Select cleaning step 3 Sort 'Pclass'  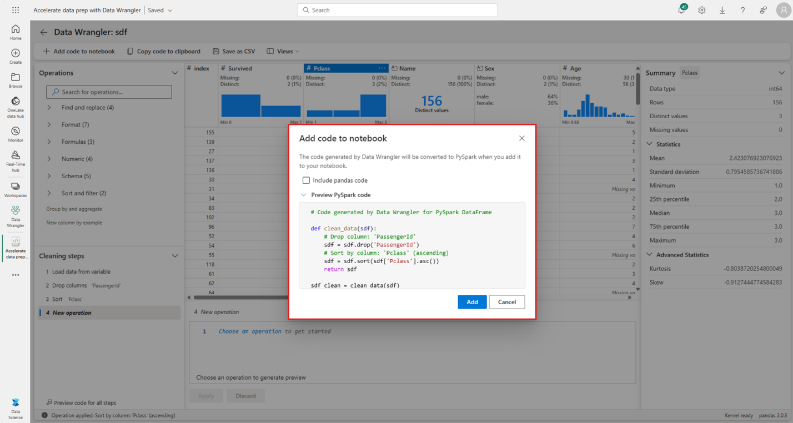[x=109, y=299]
